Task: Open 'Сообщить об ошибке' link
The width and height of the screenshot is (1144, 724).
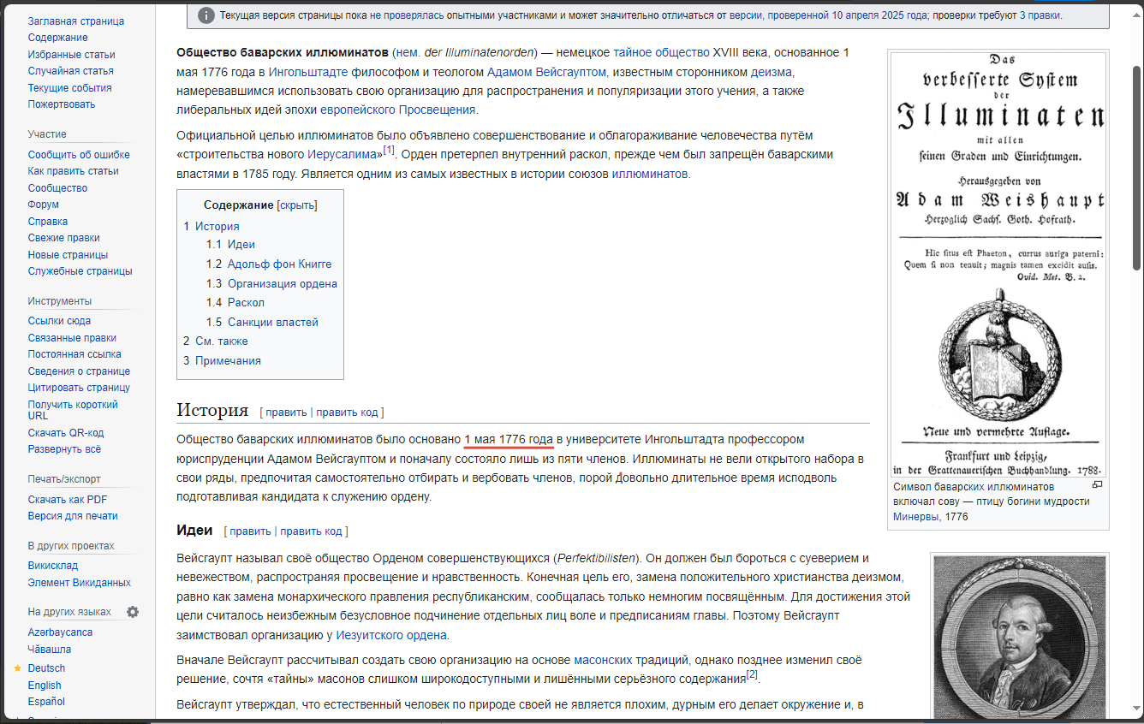Action: click(79, 155)
